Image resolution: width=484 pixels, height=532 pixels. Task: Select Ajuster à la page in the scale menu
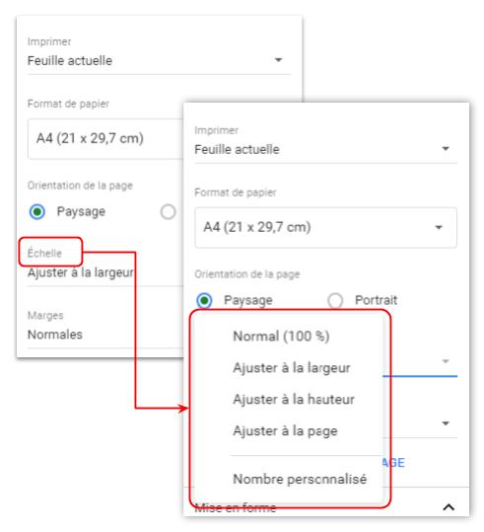click(x=285, y=431)
